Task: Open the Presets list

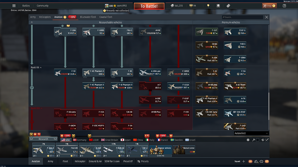Action: (143, 161)
